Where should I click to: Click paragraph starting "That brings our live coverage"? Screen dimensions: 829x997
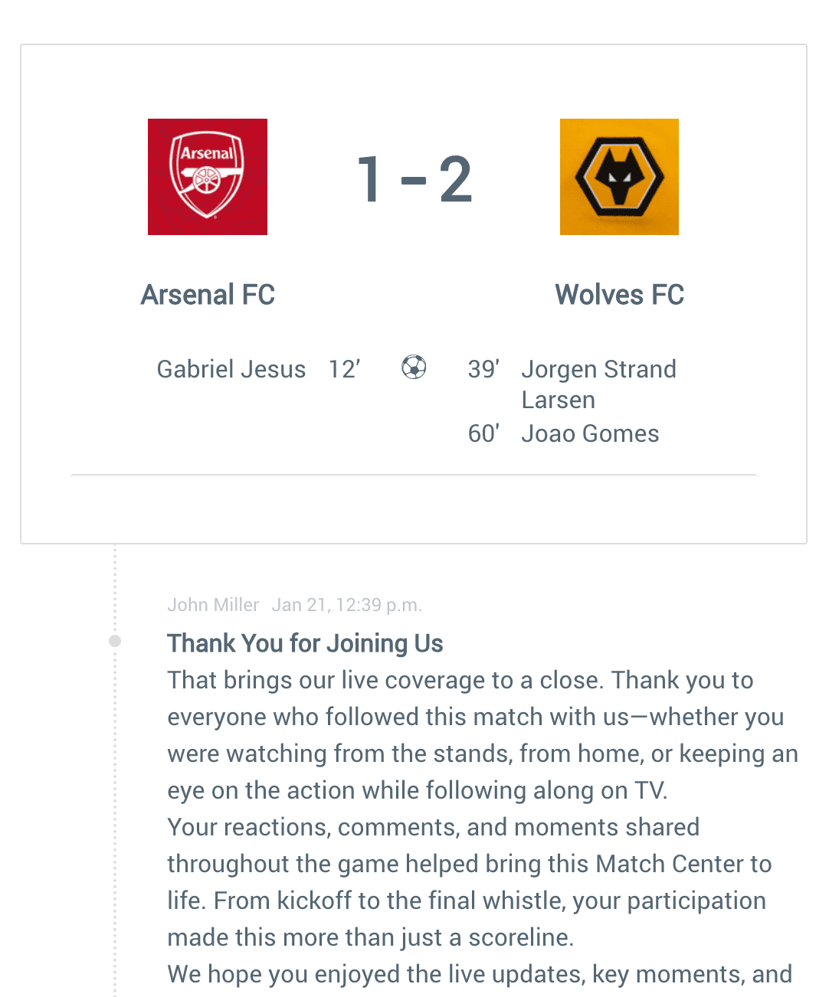(x=475, y=735)
